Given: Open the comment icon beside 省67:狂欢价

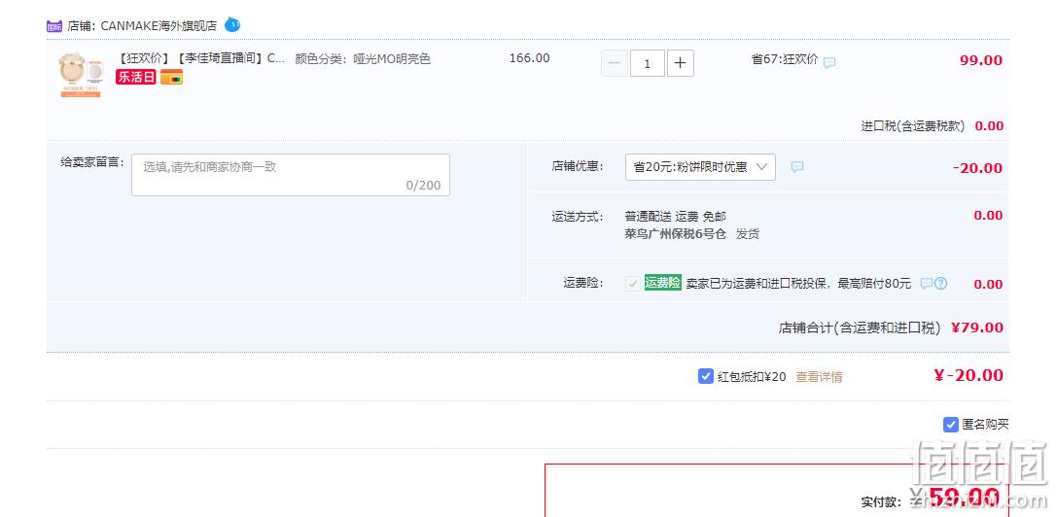Looking at the screenshot, I should click(829, 62).
